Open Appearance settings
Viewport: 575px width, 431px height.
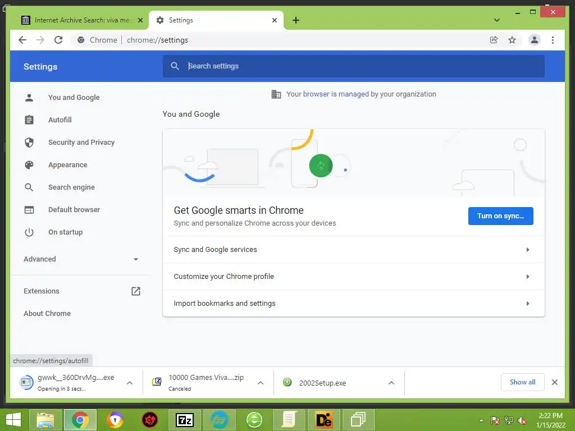tap(68, 165)
